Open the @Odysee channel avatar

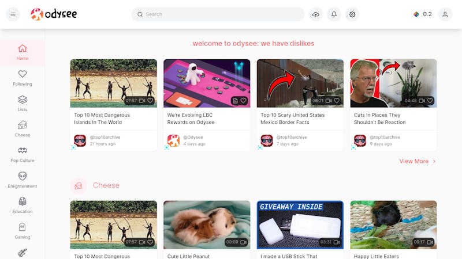coord(173,140)
